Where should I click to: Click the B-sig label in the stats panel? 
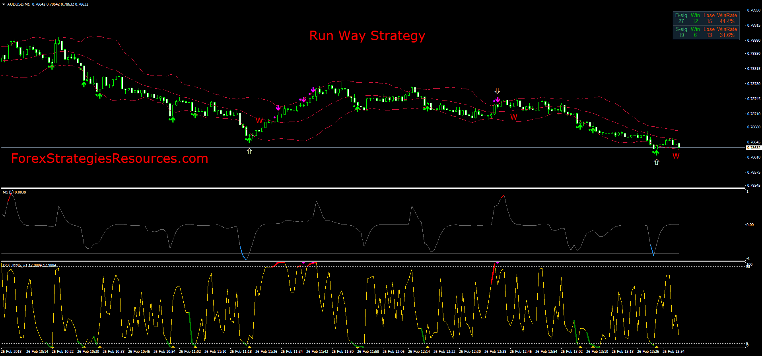[681, 15]
